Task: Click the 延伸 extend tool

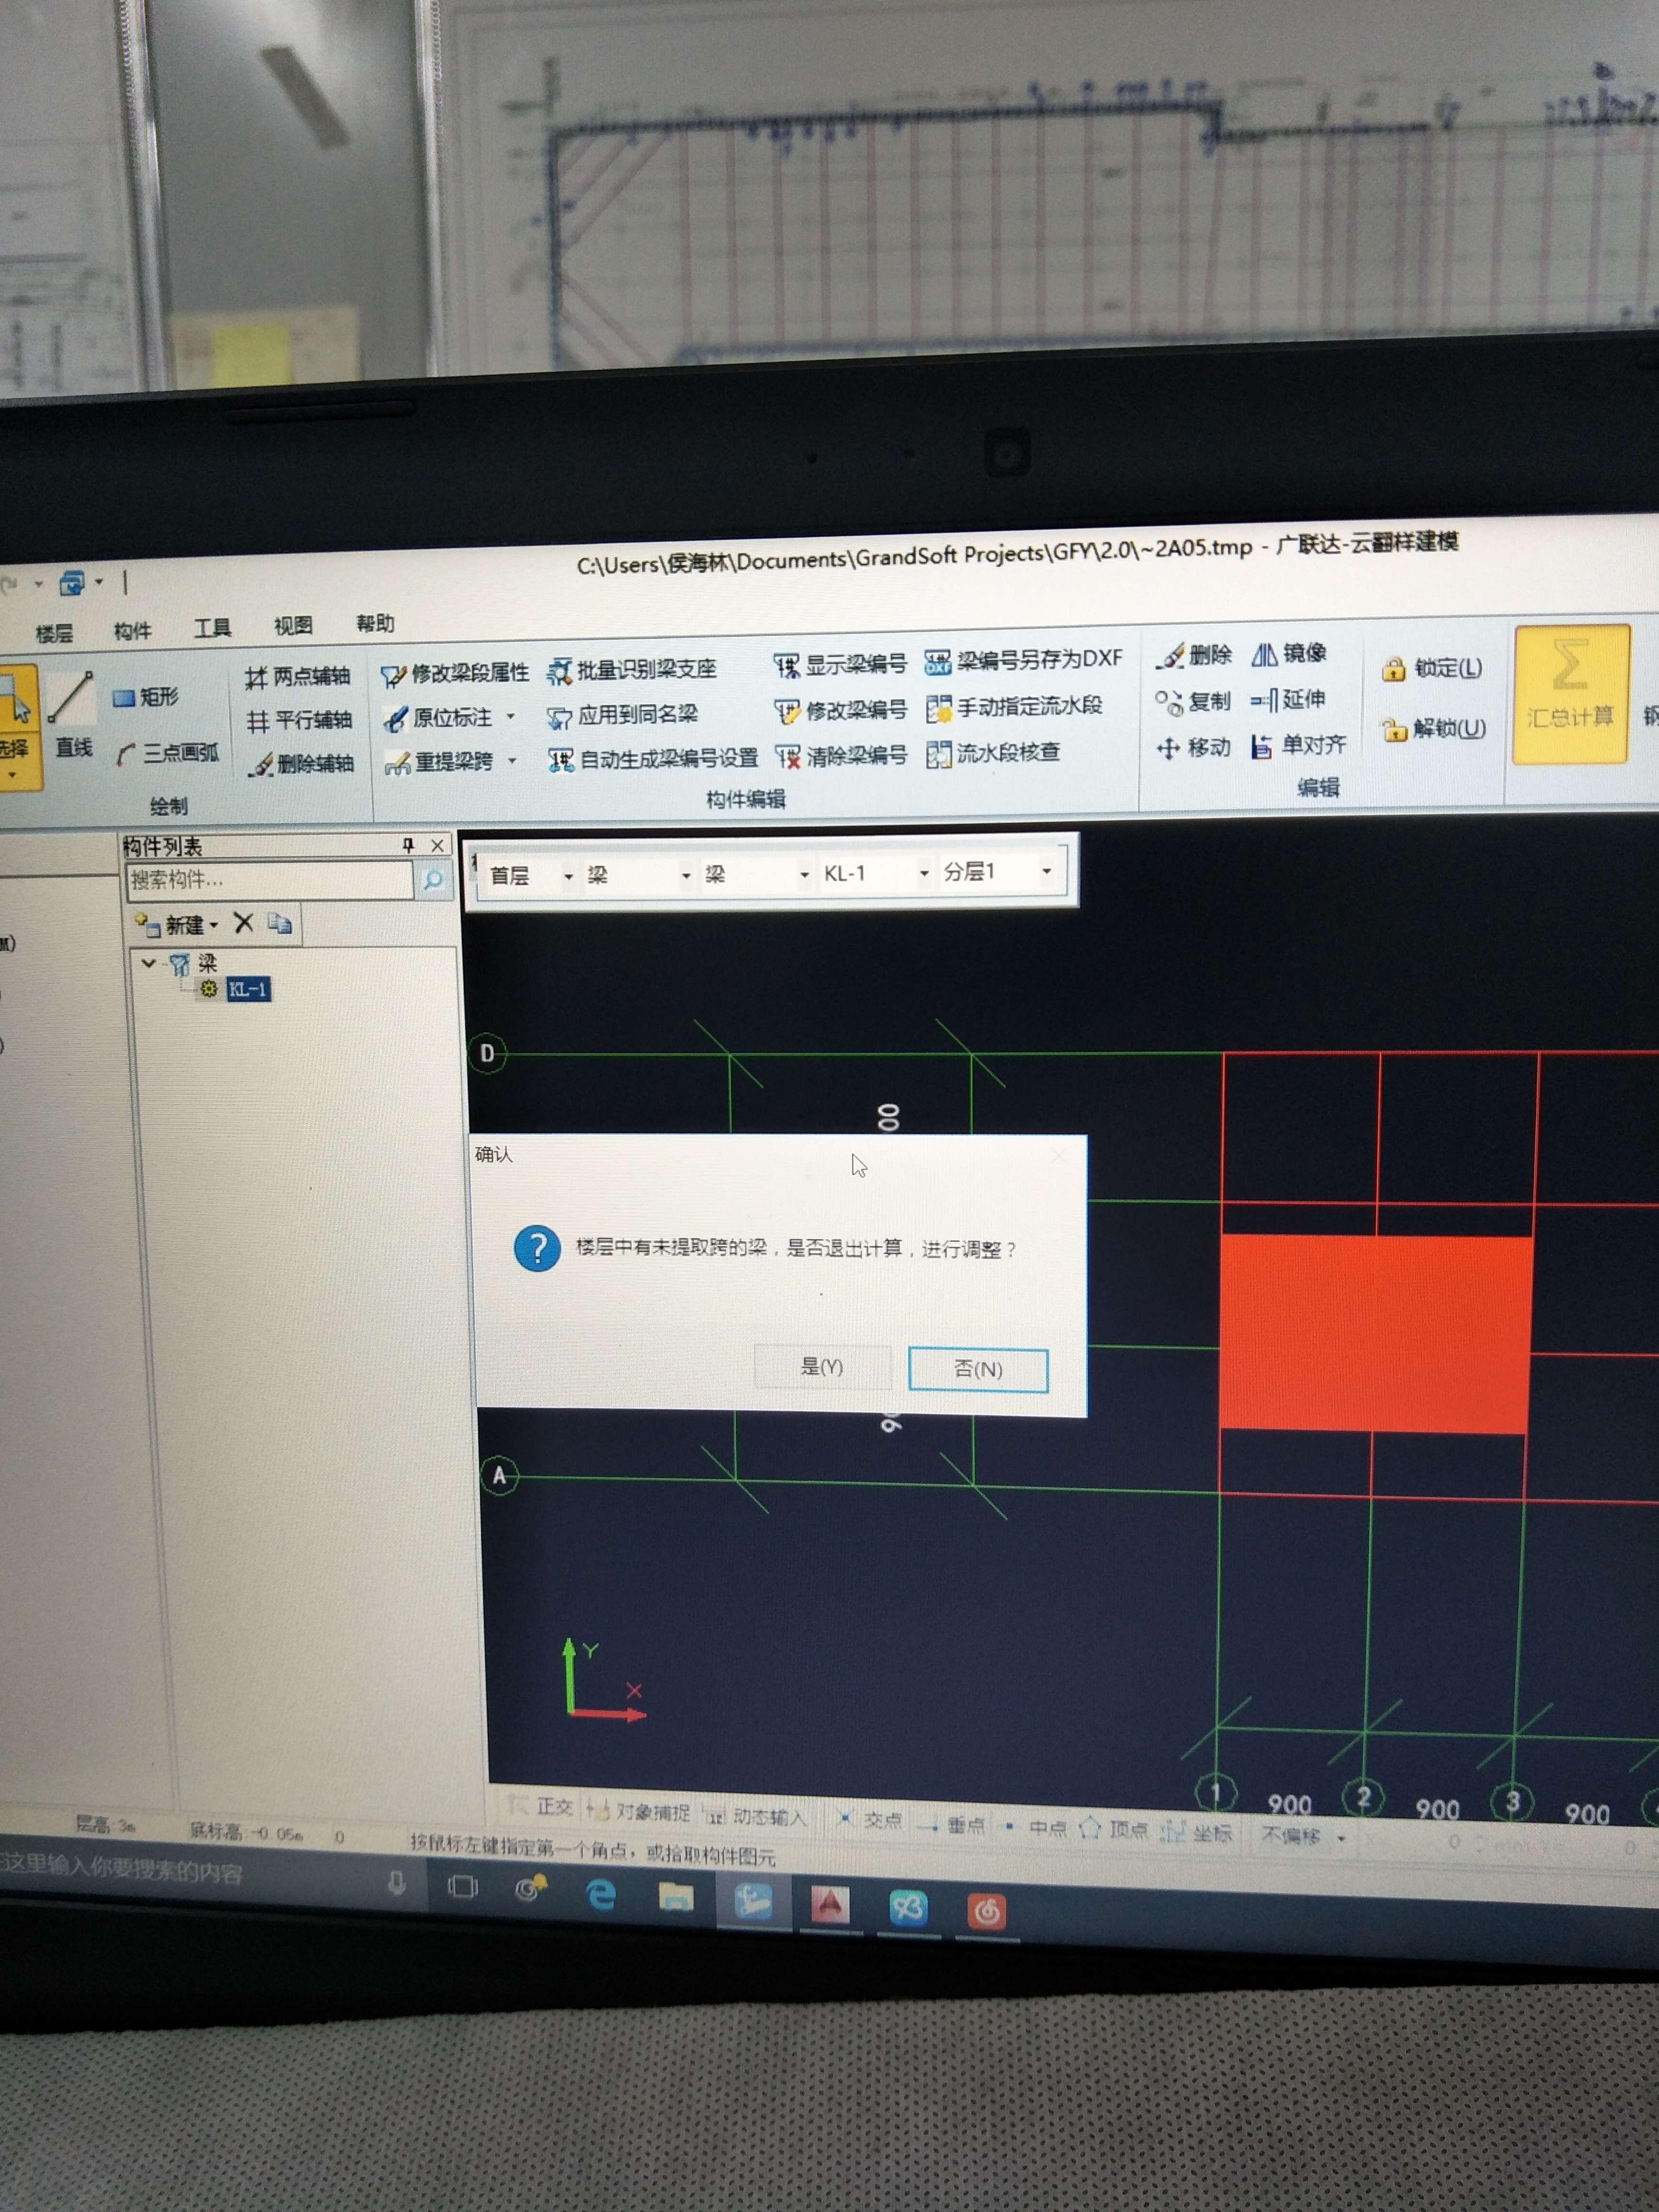Action: click(x=1288, y=699)
